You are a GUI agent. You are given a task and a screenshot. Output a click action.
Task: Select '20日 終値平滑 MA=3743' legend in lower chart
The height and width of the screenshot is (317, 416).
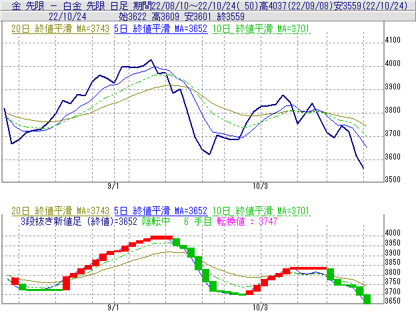tap(61, 211)
